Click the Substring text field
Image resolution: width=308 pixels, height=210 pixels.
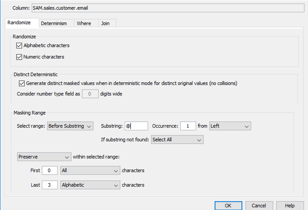135,126
